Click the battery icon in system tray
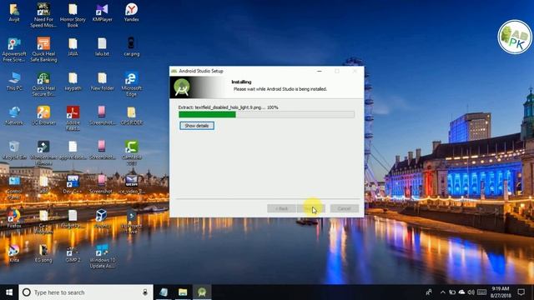The width and height of the screenshot is (534, 300). [452, 292]
